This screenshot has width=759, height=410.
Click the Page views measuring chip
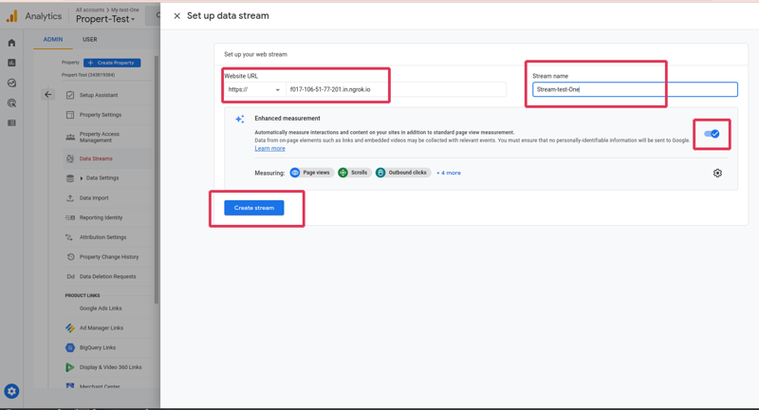311,173
